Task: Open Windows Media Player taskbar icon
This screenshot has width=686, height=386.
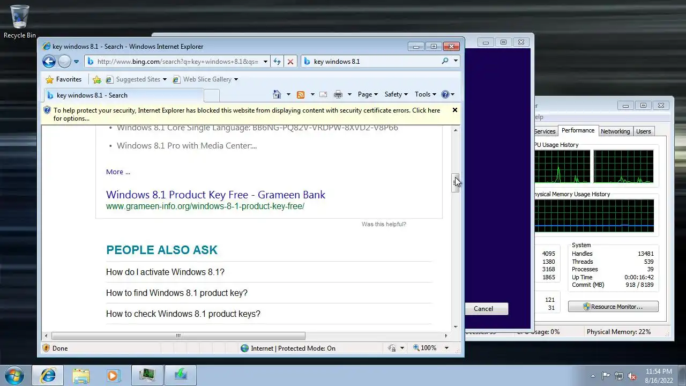Action: point(113,375)
